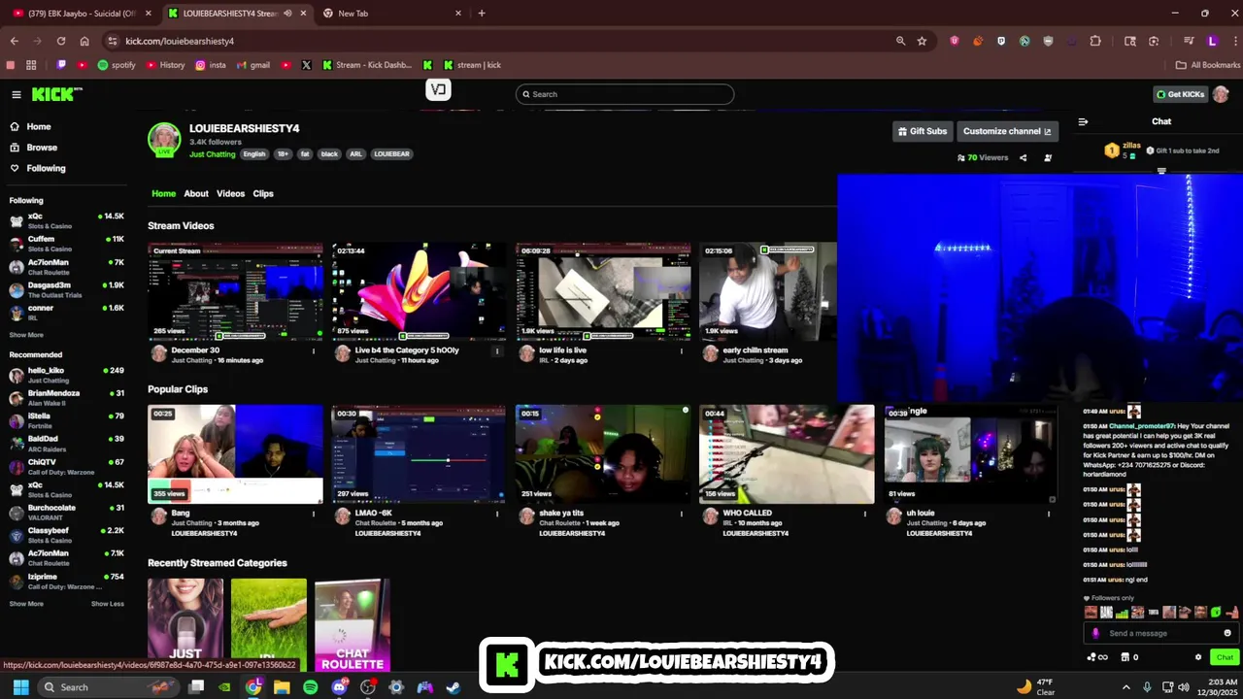This screenshot has height=699, width=1243.
Task: Click the share icon next to Viewers
Action: [1023, 157]
